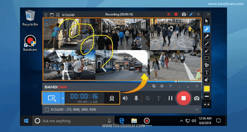Open the yellow color swatch
The height and width of the screenshot is (132, 247).
206,89
